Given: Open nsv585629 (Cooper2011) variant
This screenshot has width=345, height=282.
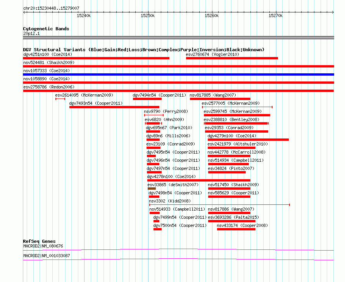Looking at the screenshot, I should [x=233, y=193].
